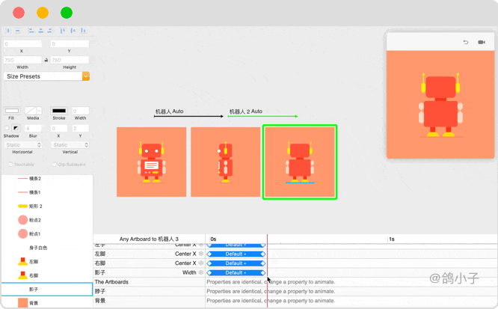
Task: Select the first robot artboard on canvas
Action: [152, 162]
